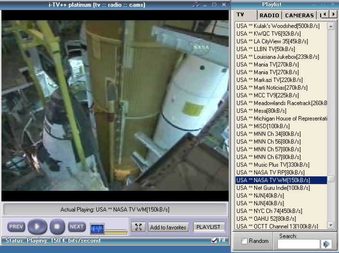Switch to the TV tab
Image resolution: width=339 pixels, height=253 pixels.
pos(244,15)
